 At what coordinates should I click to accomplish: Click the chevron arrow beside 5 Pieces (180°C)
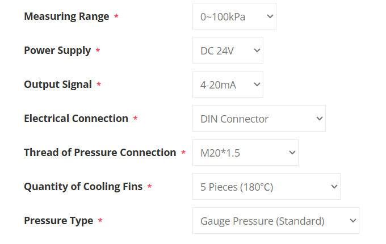click(334, 187)
